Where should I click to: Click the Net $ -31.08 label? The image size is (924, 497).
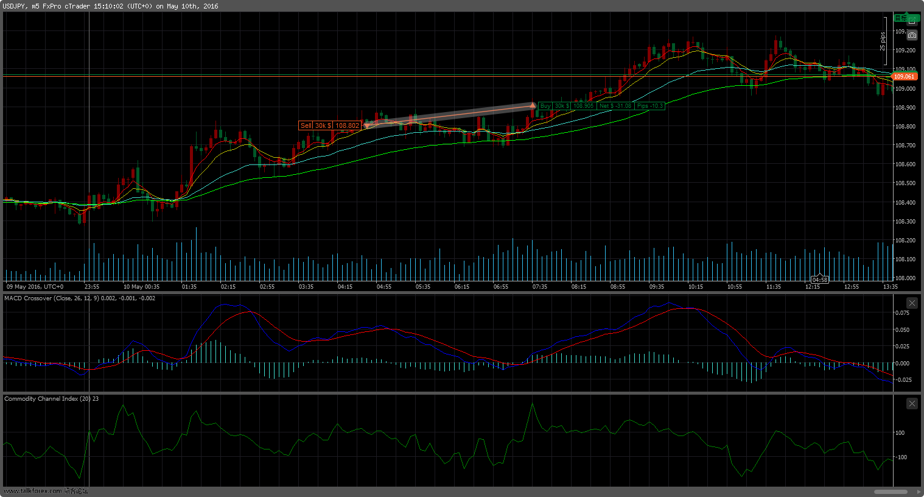pos(615,106)
